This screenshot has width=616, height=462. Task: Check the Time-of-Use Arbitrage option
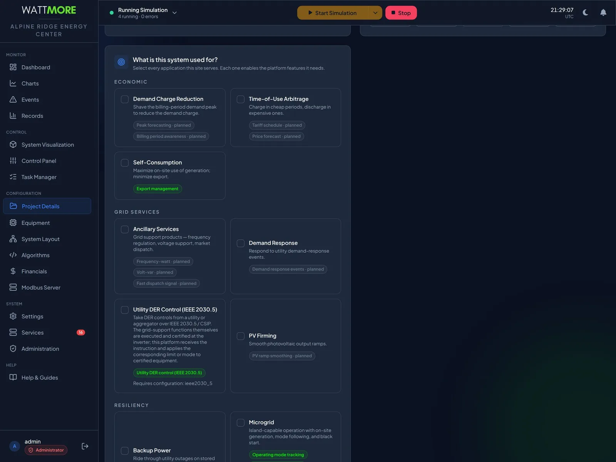241,99
